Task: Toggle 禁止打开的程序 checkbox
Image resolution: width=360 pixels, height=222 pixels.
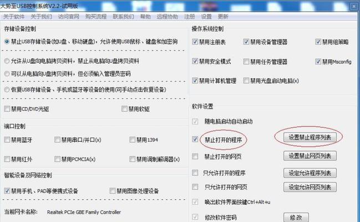Action: (x=195, y=139)
